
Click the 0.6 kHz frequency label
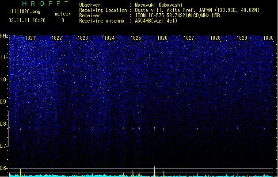point(4,168)
